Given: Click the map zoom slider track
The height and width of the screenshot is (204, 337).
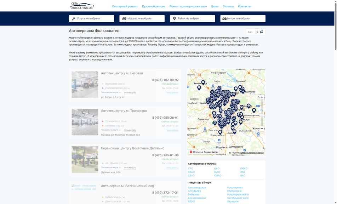Looking at the screenshot, I should point(262,113).
